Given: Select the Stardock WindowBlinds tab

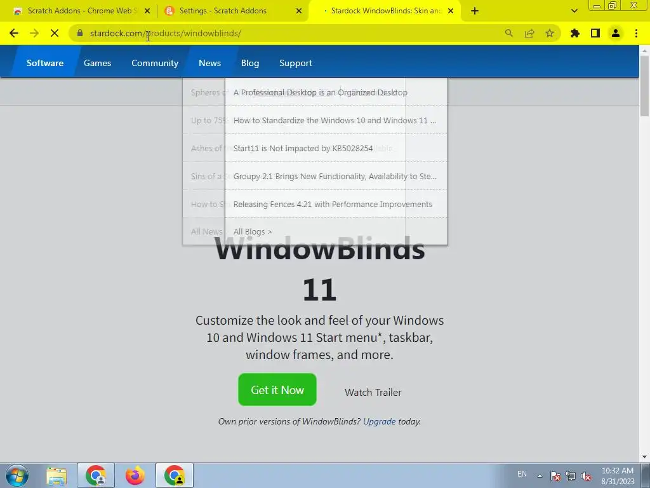Looking at the screenshot, I should tap(384, 11).
